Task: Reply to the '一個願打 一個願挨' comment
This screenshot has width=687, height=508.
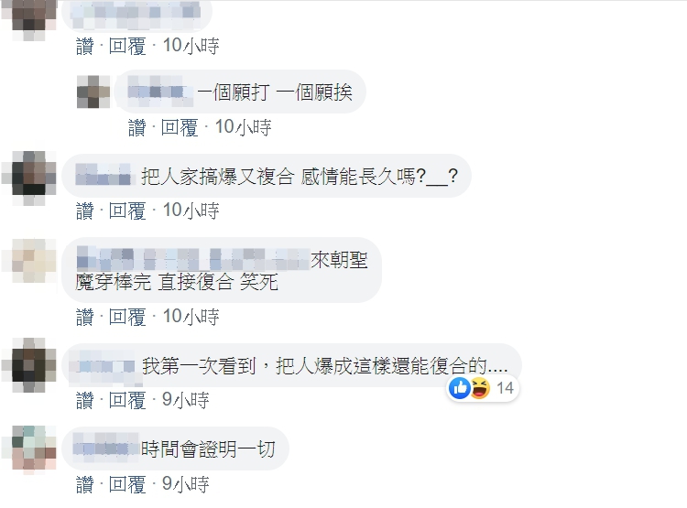Action: tap(180, 128)
